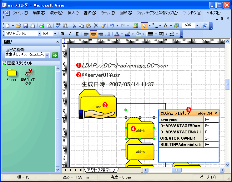232x182 pixels.
Task: Open the line ends dropdown arrow
Action: [177, 34]
